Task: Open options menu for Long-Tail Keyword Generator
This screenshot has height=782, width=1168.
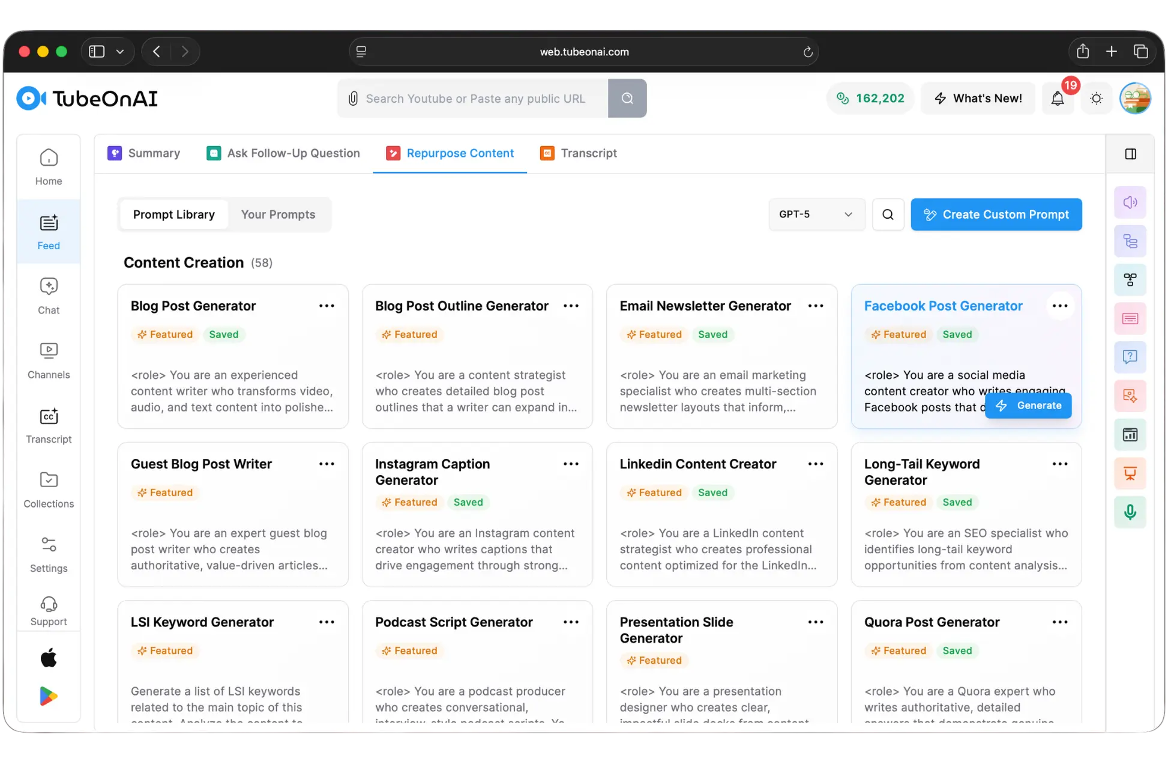Action: [x=1060, y=464]
